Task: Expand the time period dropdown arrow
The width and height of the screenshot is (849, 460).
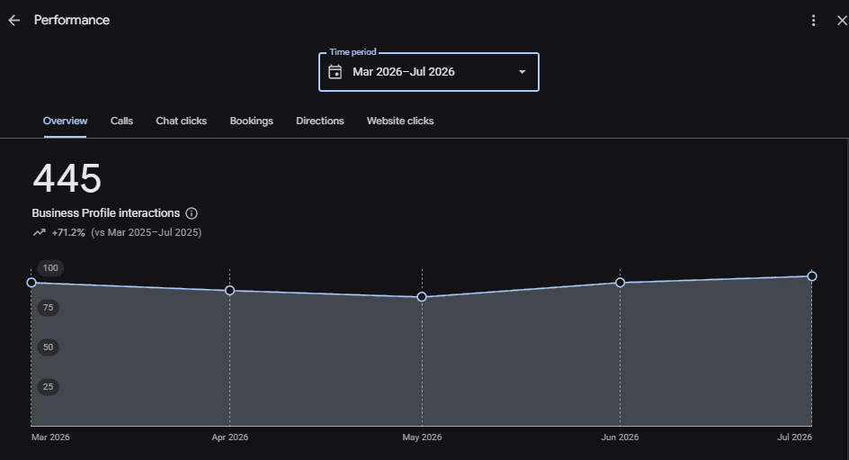Action: click(x=522, y=72)
